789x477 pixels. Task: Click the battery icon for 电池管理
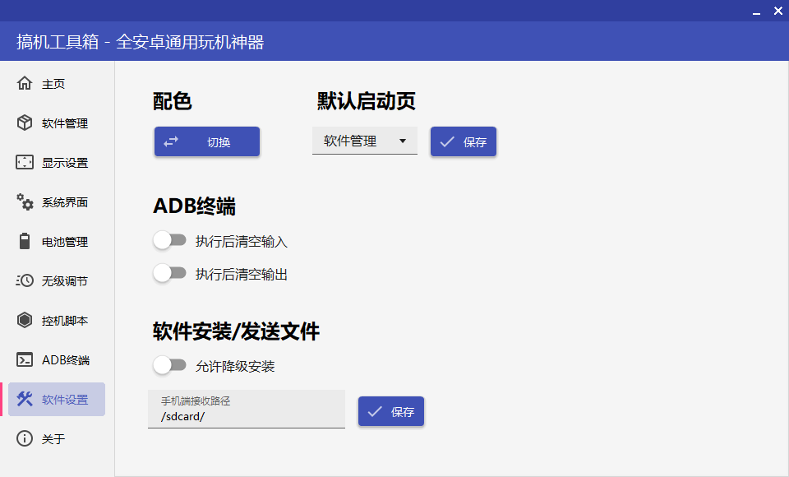coord(24,241)
